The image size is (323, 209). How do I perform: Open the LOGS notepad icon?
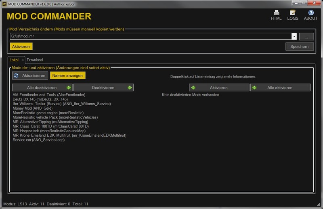click(x=293, y=13)
